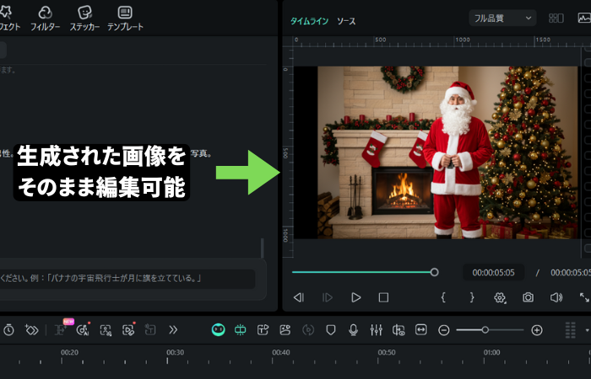Record voiceover with microphone icon
Screen dimensions: 591x379
pos(353,330)
